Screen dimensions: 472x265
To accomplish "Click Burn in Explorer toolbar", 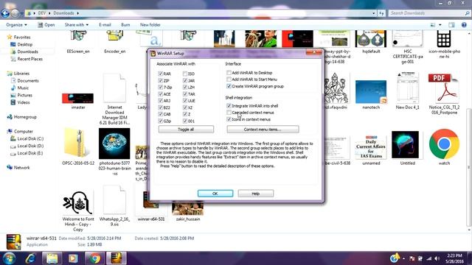I will [x=125, y=25].
